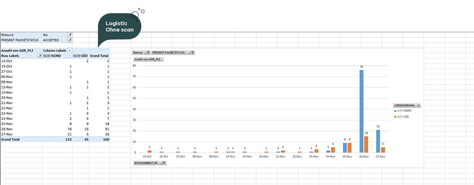Select the orange SÜD legend swatch
Screen dimensions: 474x185
point(395,117)
